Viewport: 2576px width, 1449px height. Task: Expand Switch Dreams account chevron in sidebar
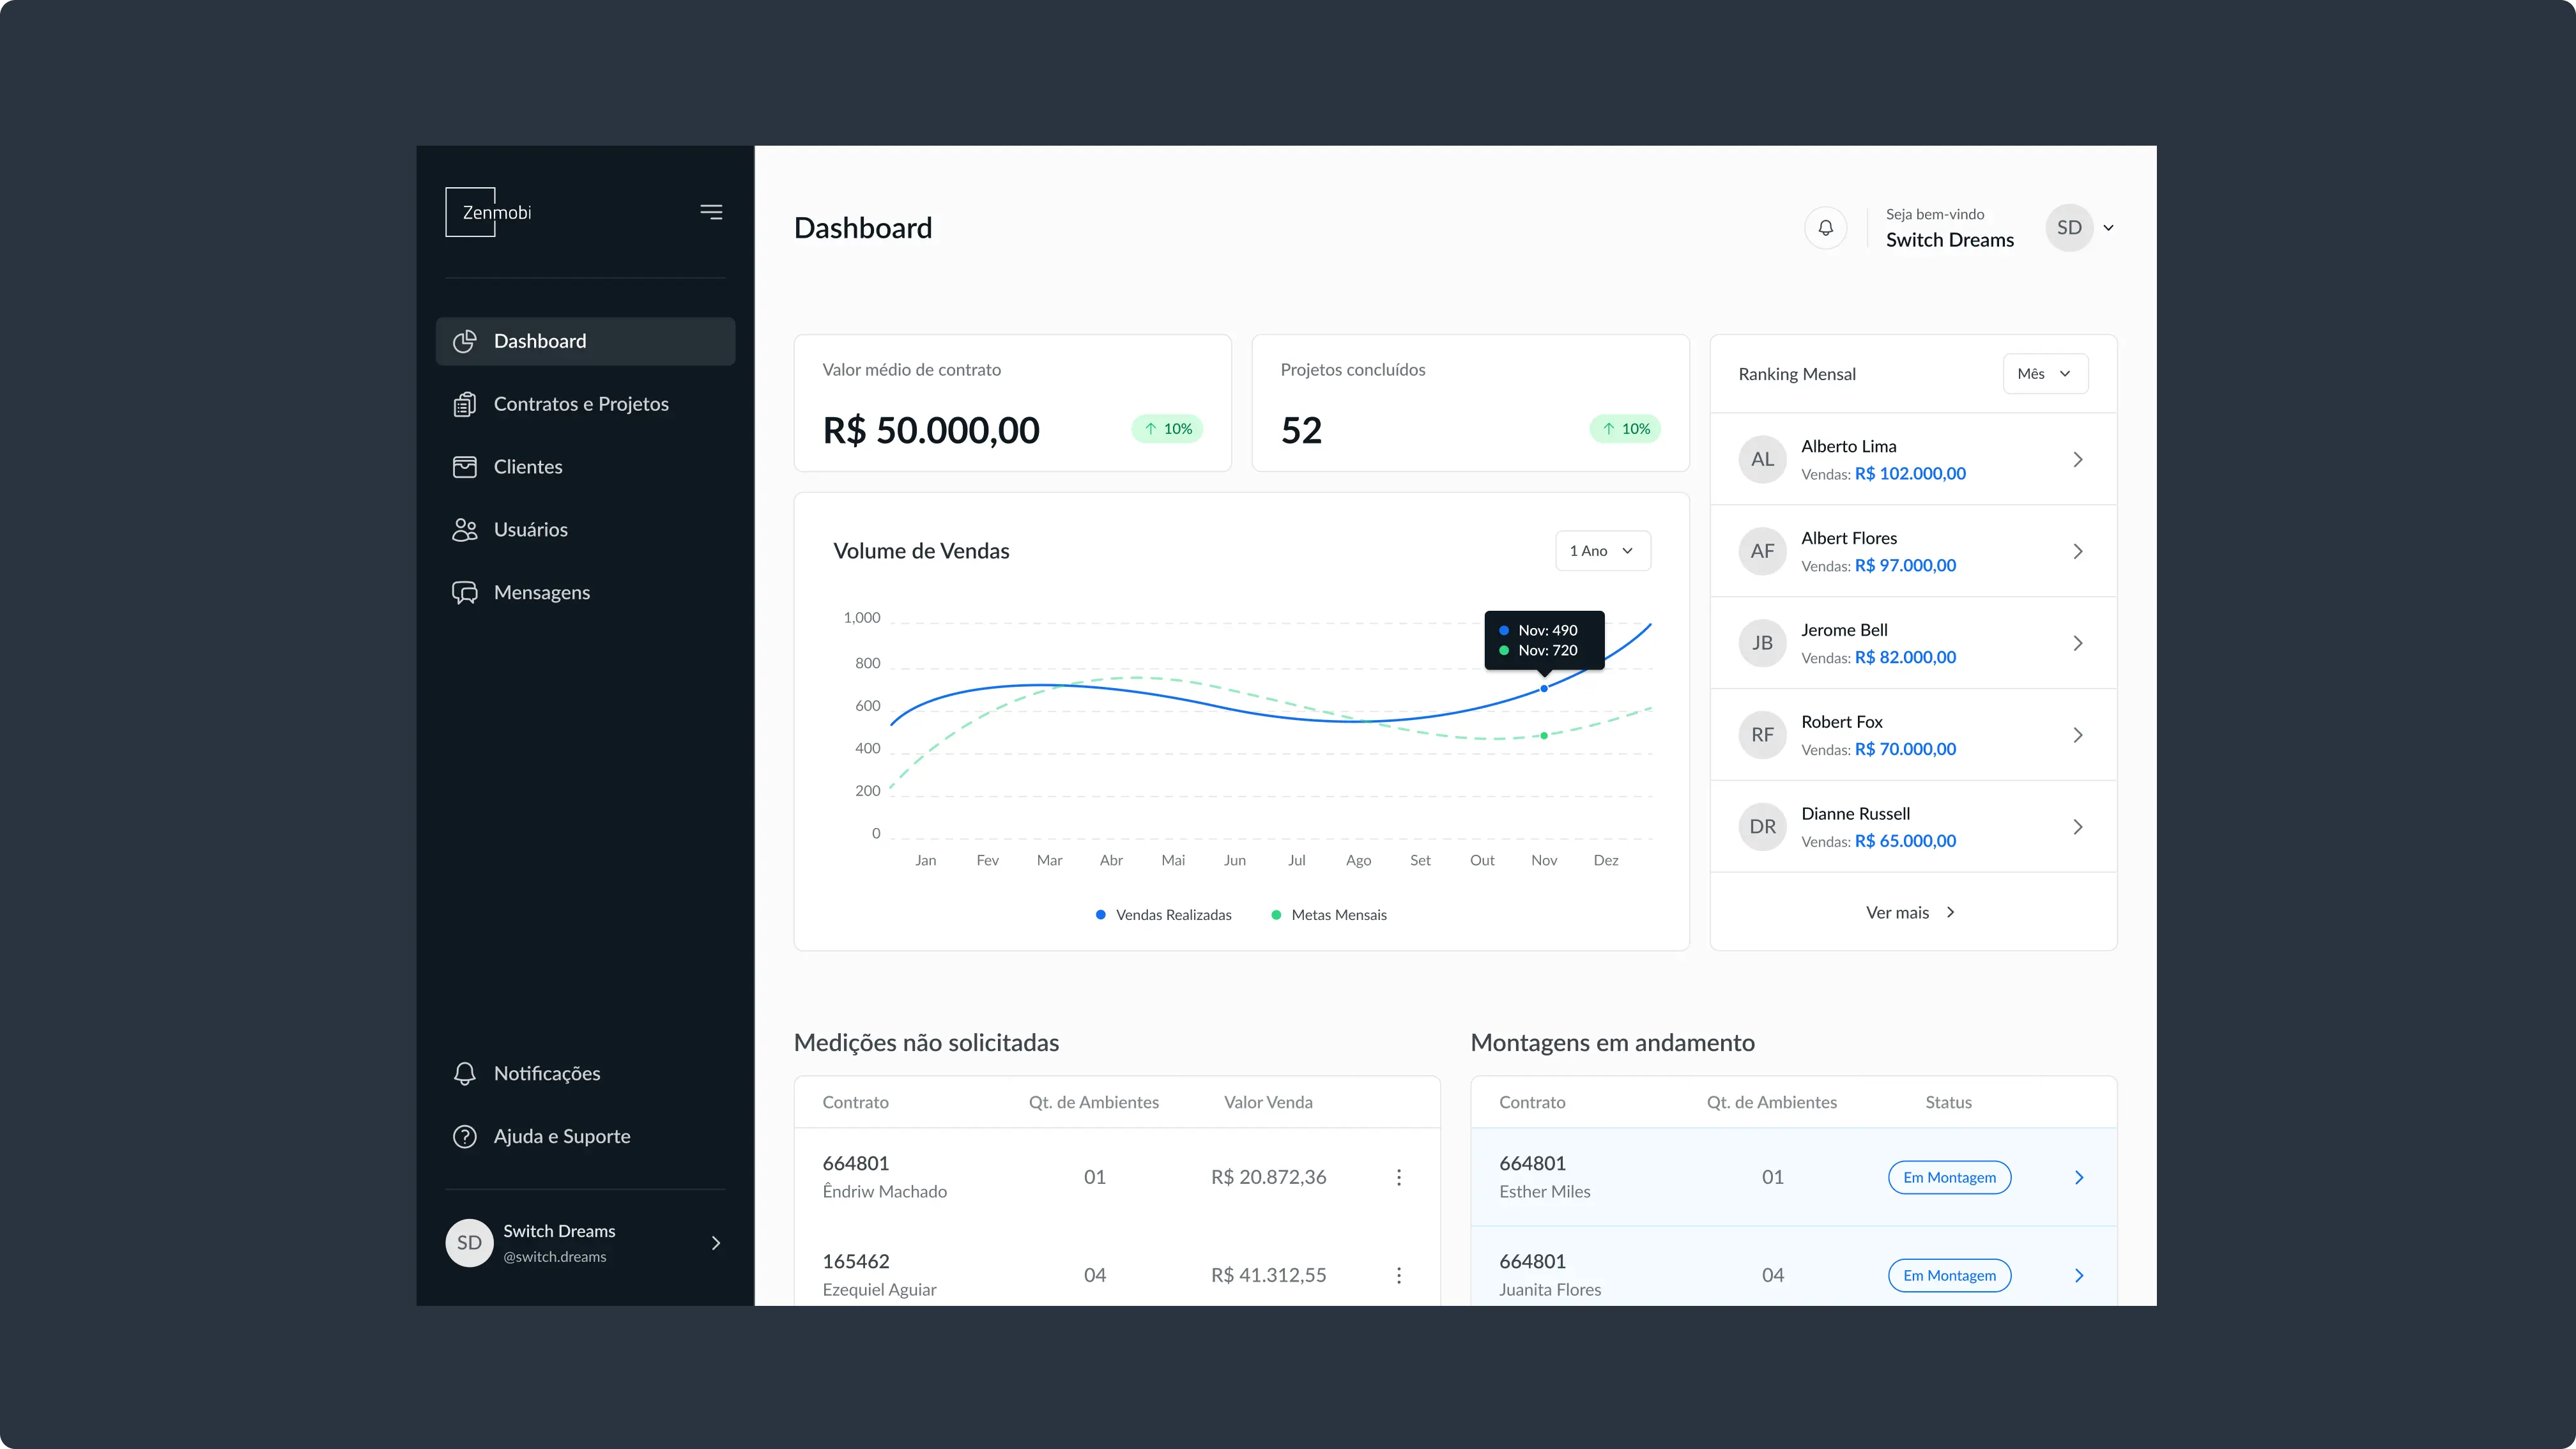pos(716,1243)
